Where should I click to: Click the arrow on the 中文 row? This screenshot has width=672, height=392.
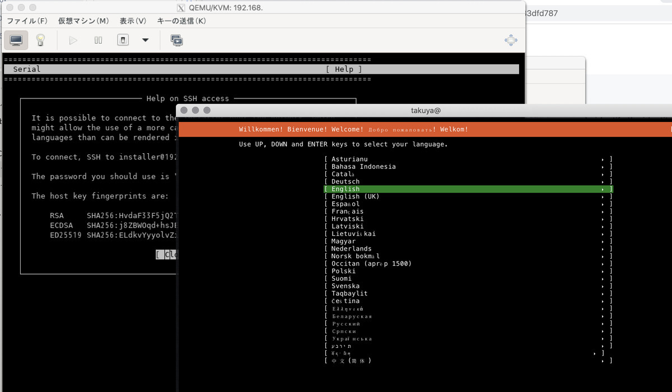pos(603,361)
